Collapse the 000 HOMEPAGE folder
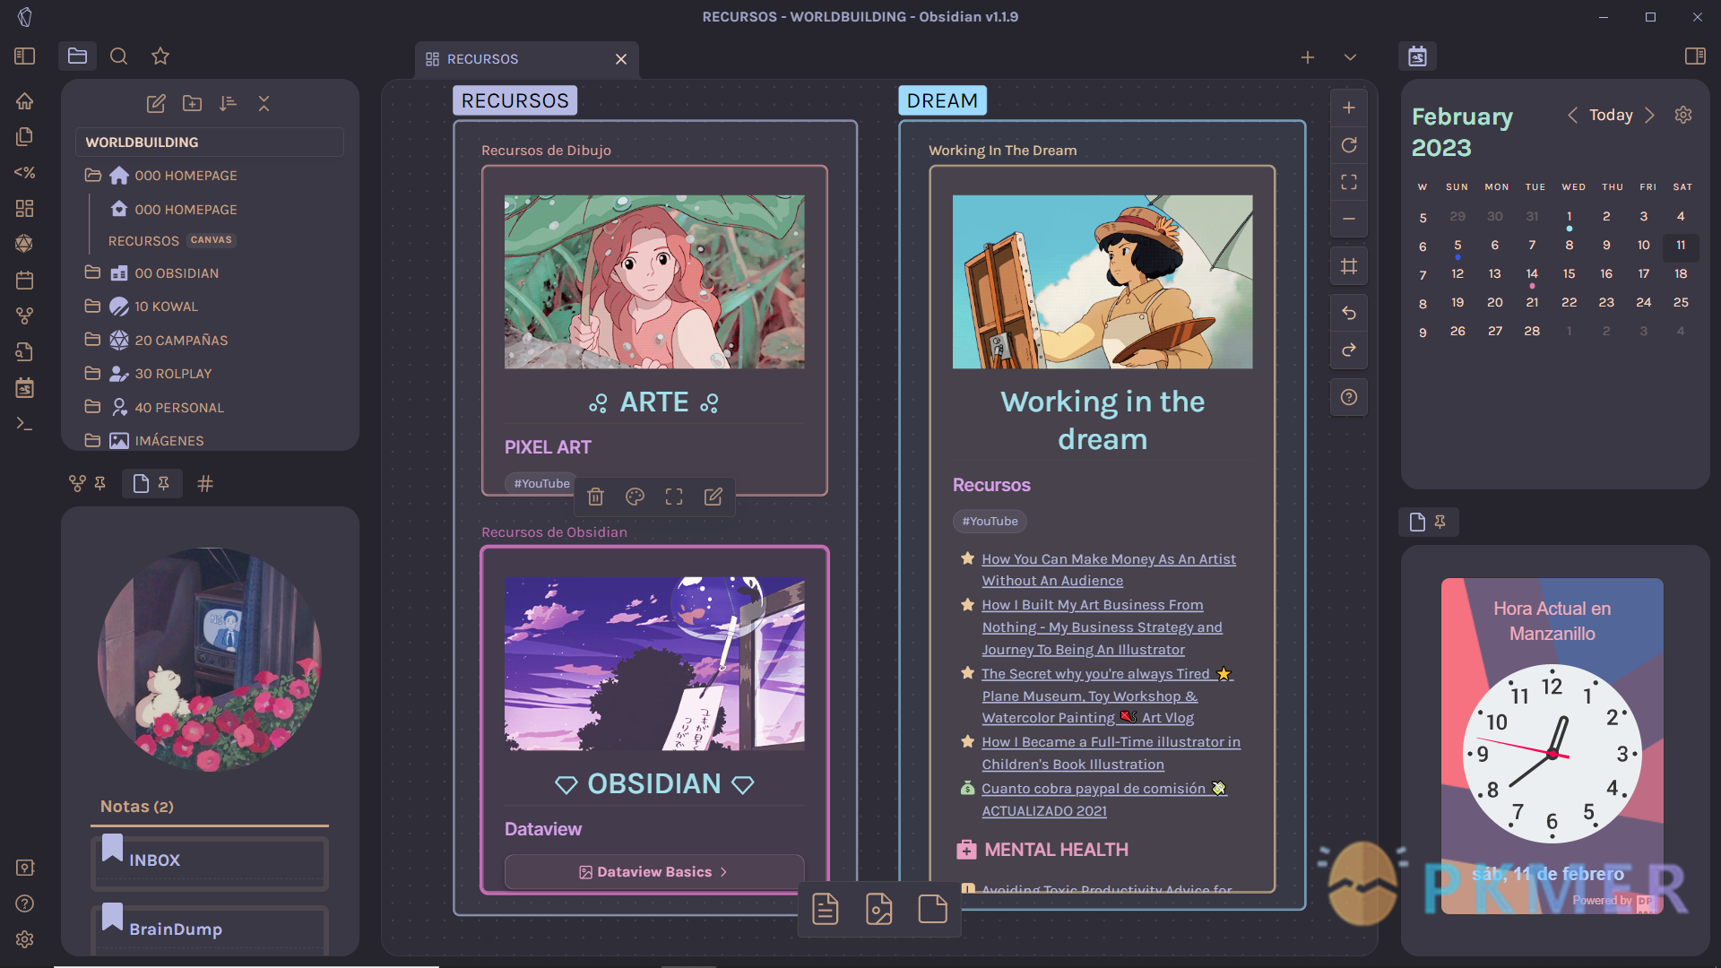This screenshot has width=1721, height=968. [x=185, y=176]
